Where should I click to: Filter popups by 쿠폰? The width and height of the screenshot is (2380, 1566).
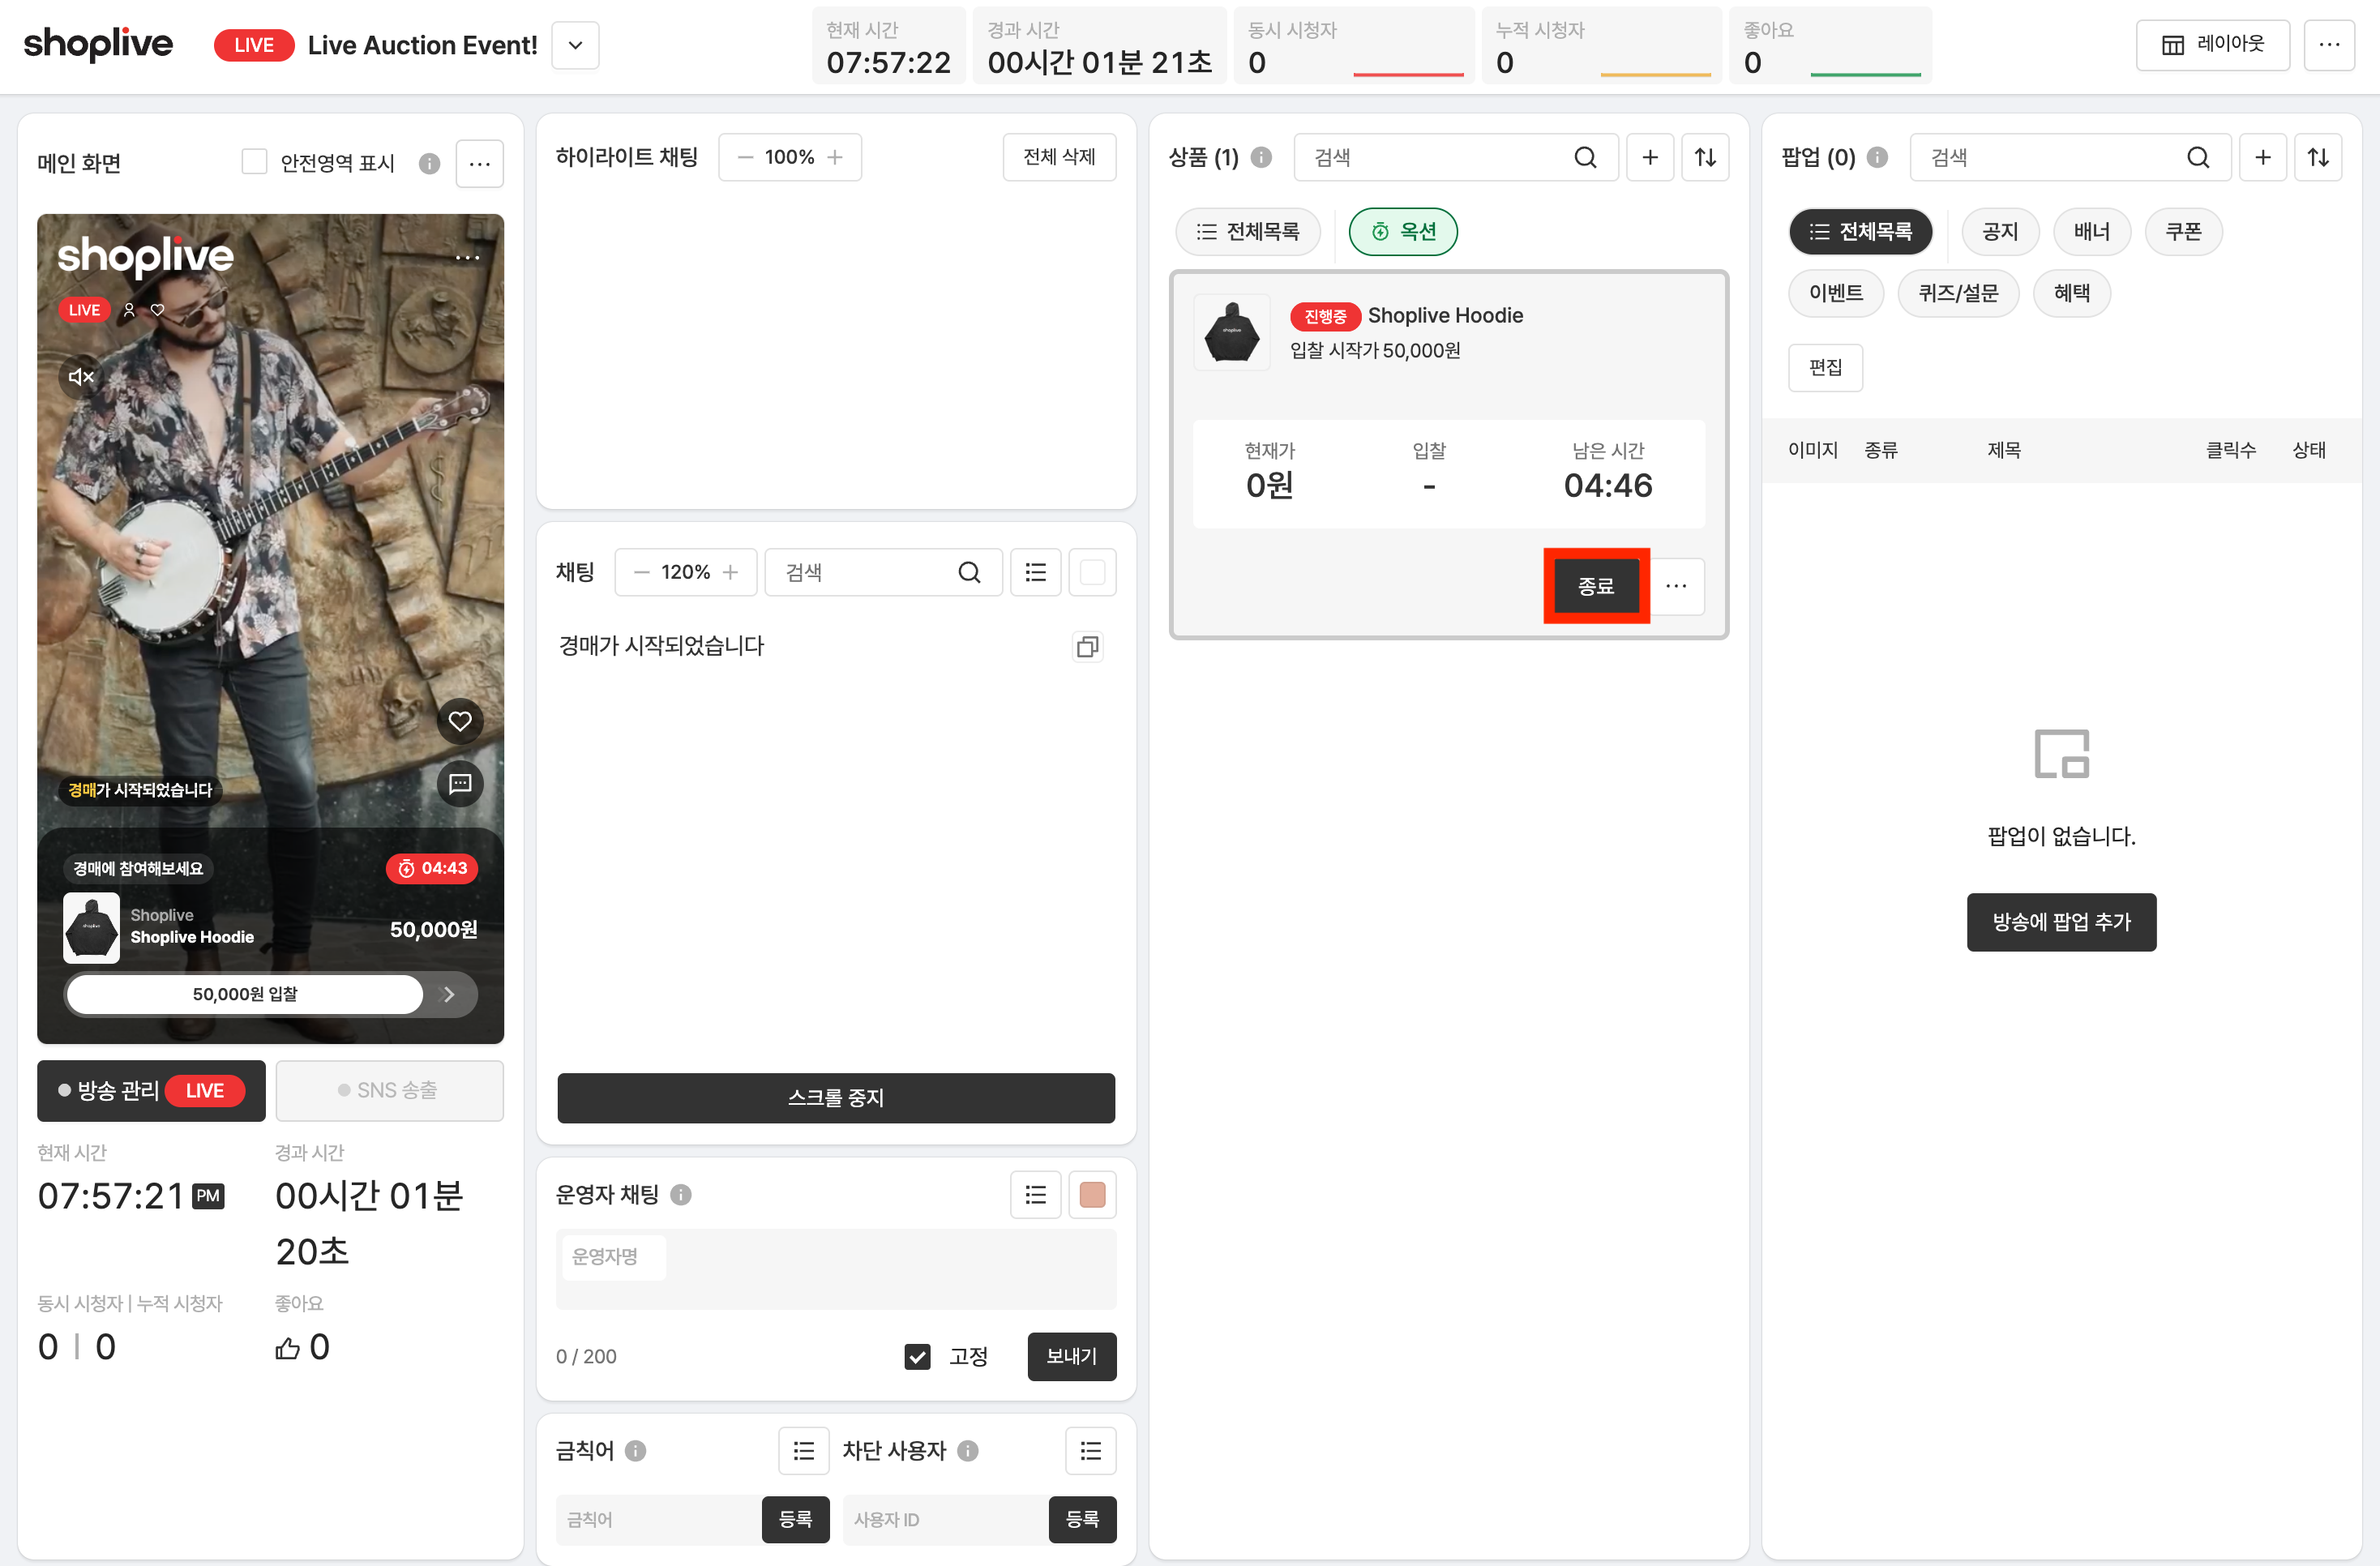[2183, 231]
